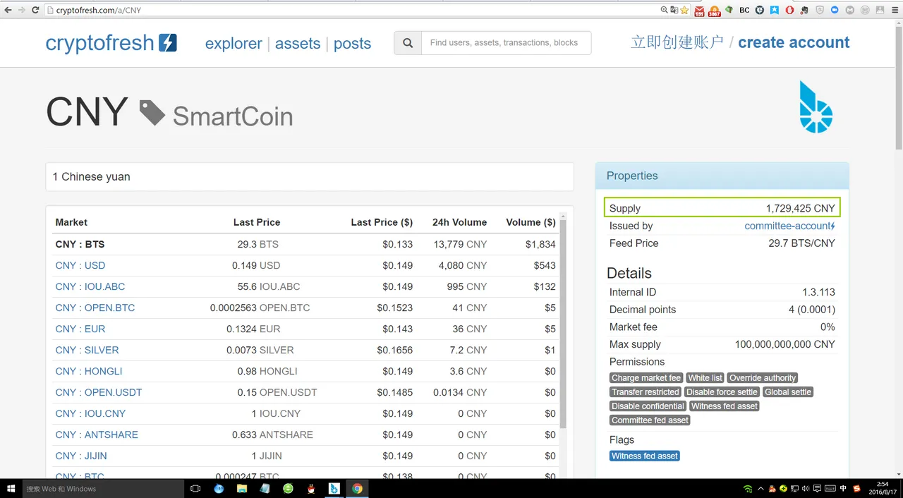The height and width of the screenshot is (498, 903).
Task: Open the action center notification icon
Action: (817, 488)
